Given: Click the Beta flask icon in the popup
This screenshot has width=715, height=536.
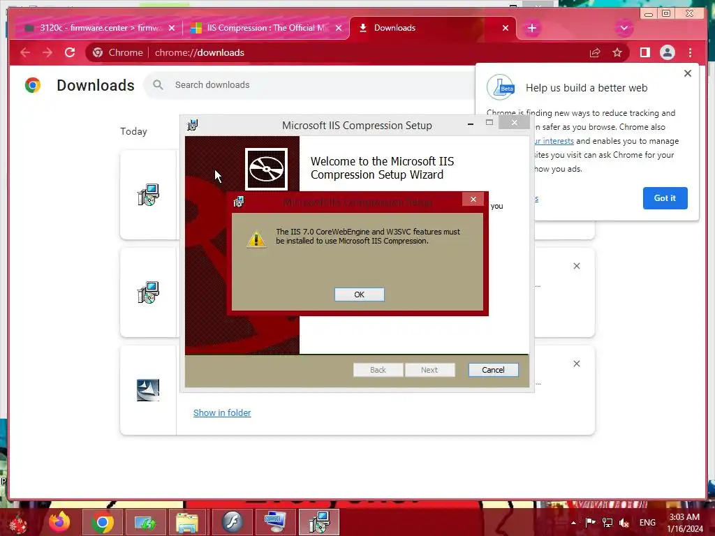Looking at the screenshot, I should 501,87.
